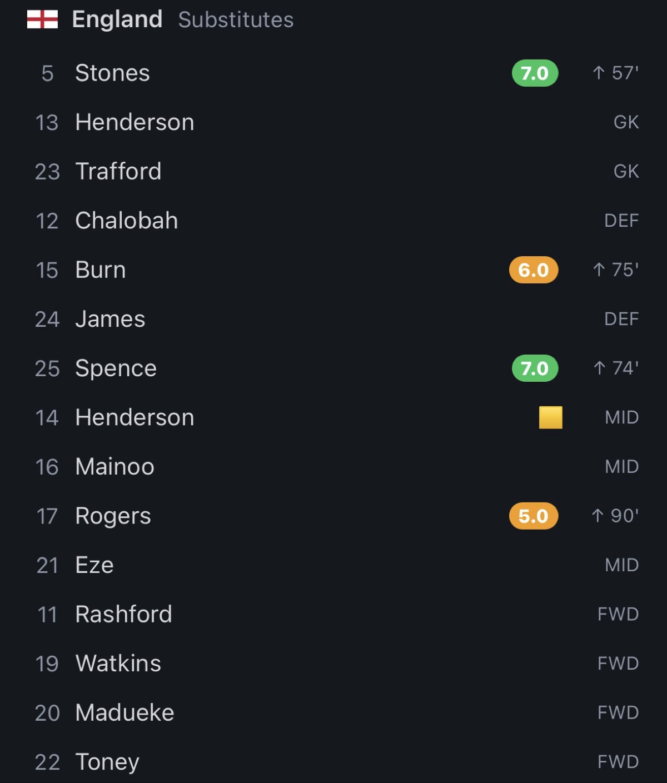The width and height of the screenshot is (667, 783).
Task: Tap the substitution arrow at 57'
Action: point(599,73)
